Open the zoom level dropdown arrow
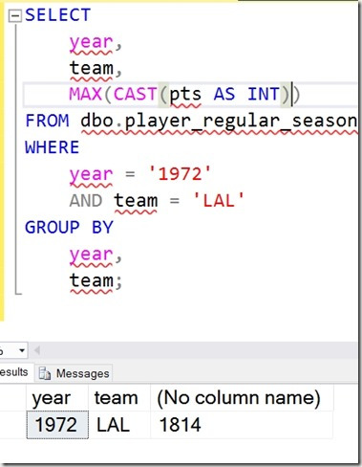Viewport: 362px width, 467px height. click(22, 350)
